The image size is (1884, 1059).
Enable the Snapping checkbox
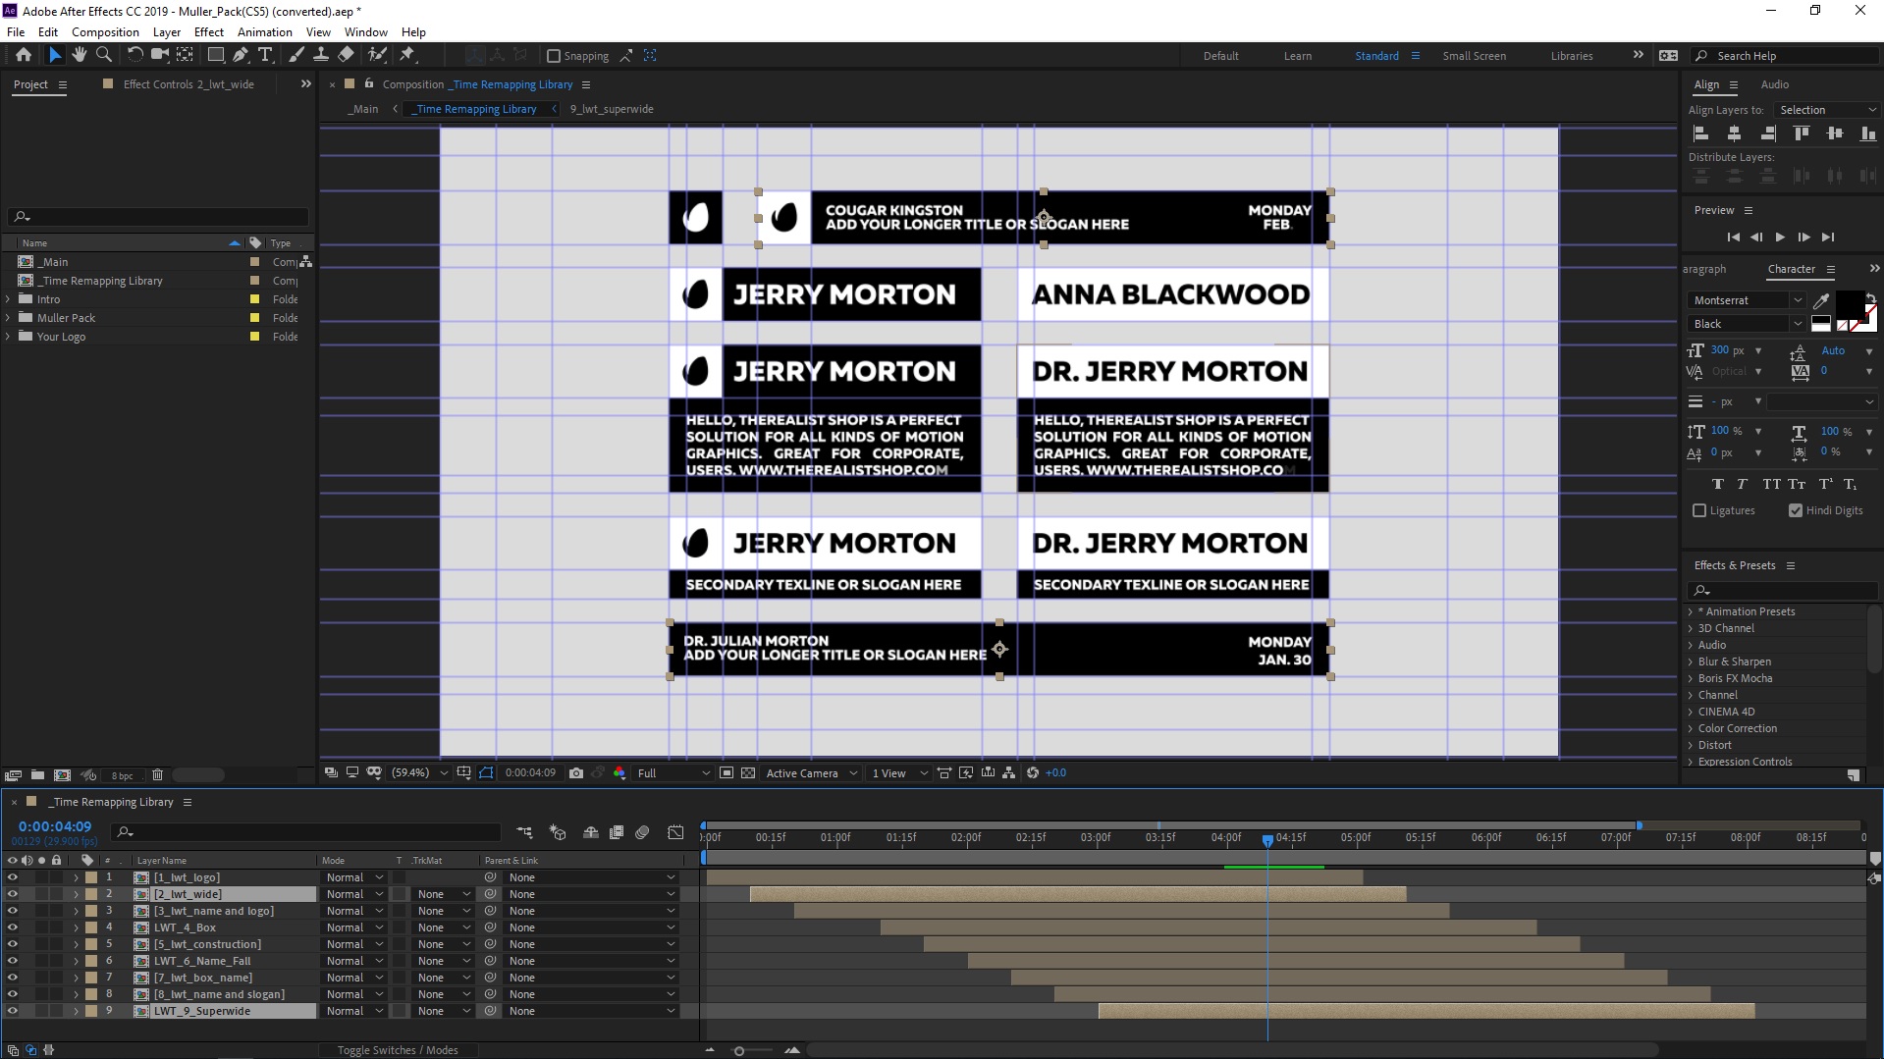pyautogui.click(x=554, y=56)
